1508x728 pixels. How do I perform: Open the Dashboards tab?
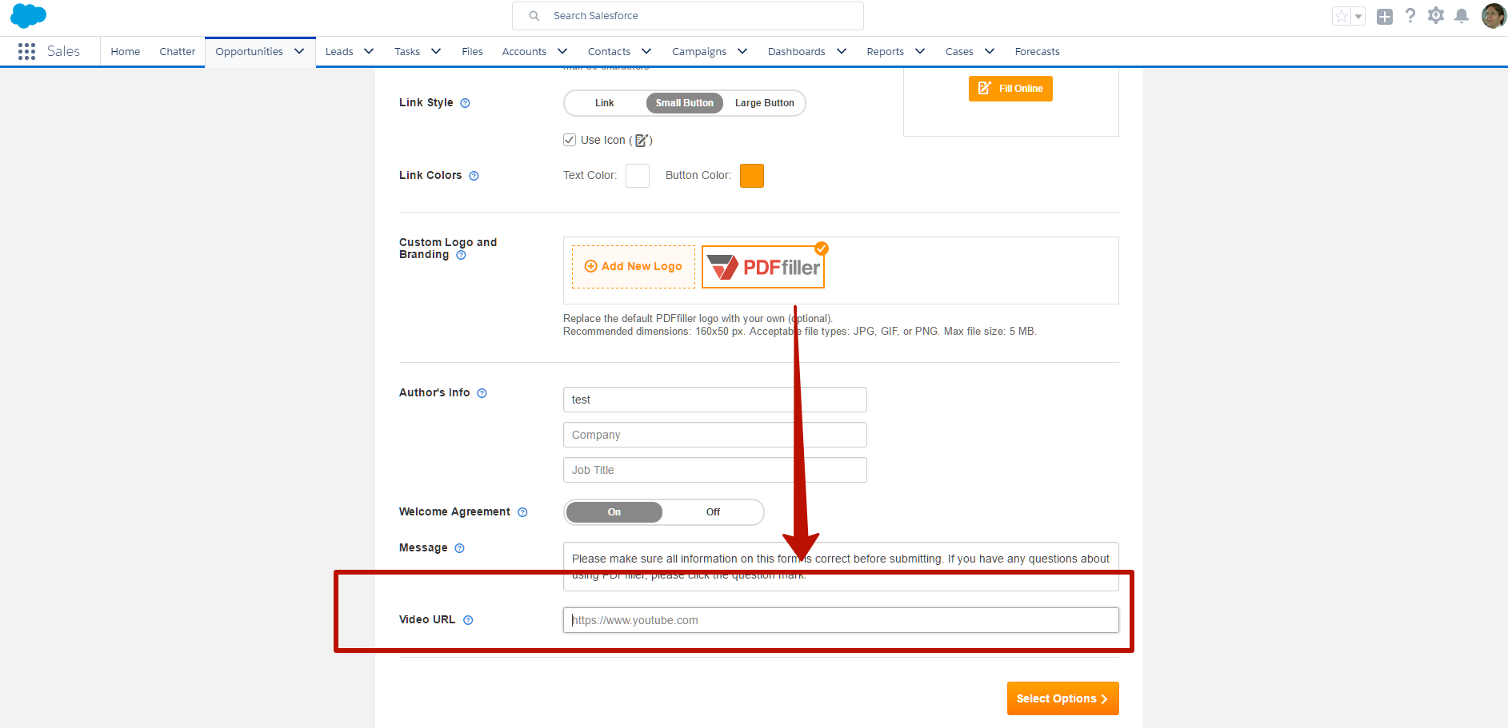(x=797, y=51)
